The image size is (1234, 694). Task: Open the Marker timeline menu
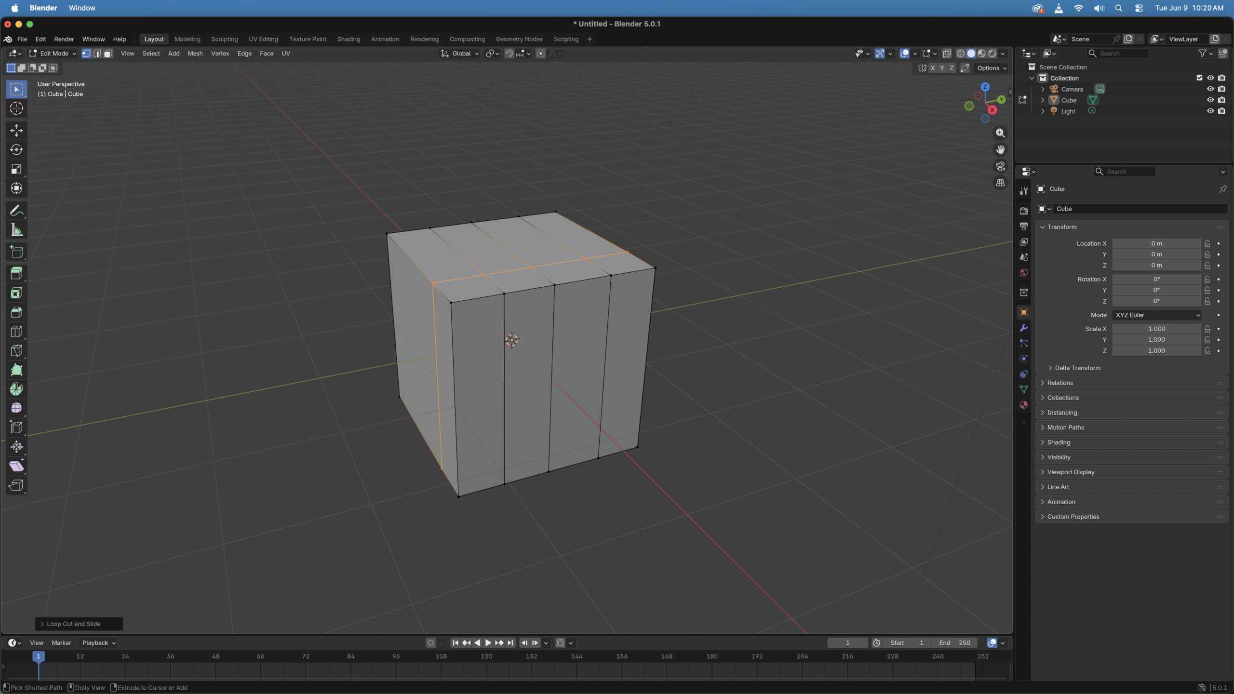[61, 642]
